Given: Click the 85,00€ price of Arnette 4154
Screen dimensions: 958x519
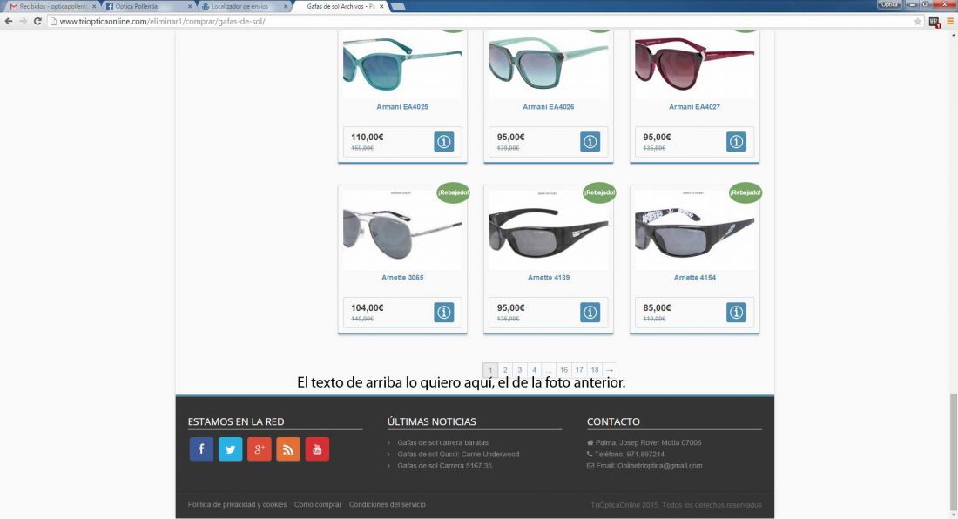Looking at the screenshot, I should (657, 307).
